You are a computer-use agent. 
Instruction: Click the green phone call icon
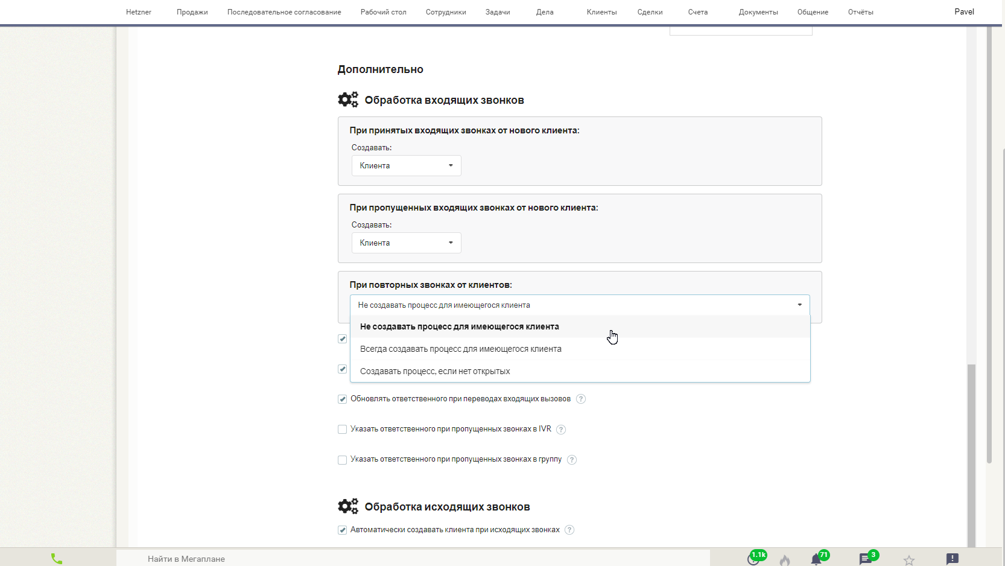click(57, 559)
